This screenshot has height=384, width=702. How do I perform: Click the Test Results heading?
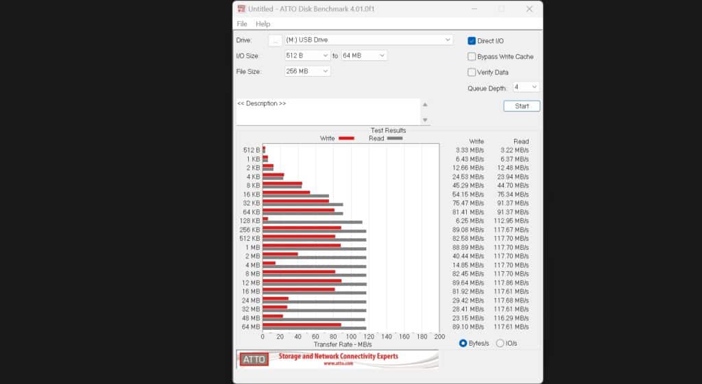[x=388, y=131]
